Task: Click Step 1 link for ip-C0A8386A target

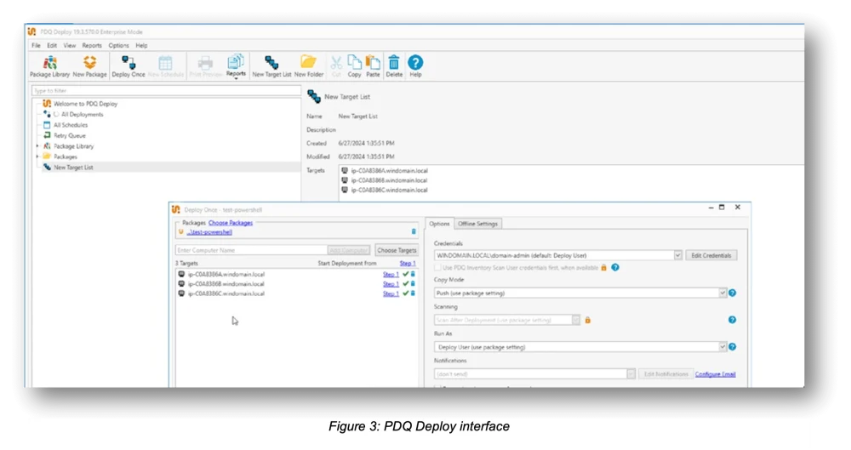Action: click(x=391, y=274)
